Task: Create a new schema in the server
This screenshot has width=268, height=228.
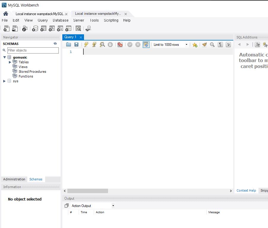Action: click(35, 28)
